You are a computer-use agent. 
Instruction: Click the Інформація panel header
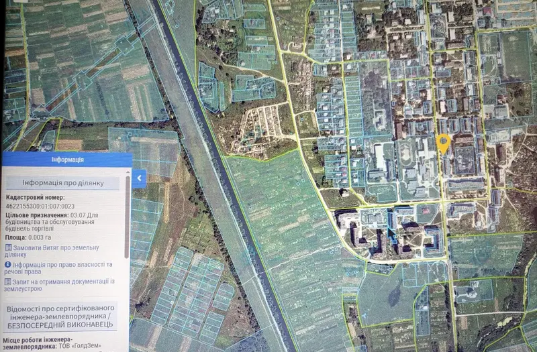(67, 160)
